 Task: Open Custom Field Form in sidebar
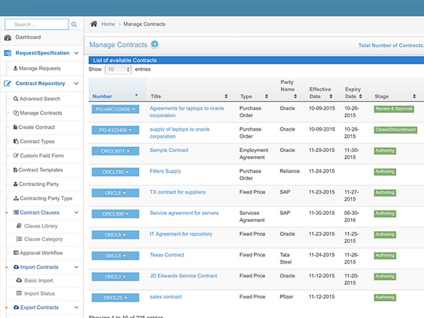point(42,155)
